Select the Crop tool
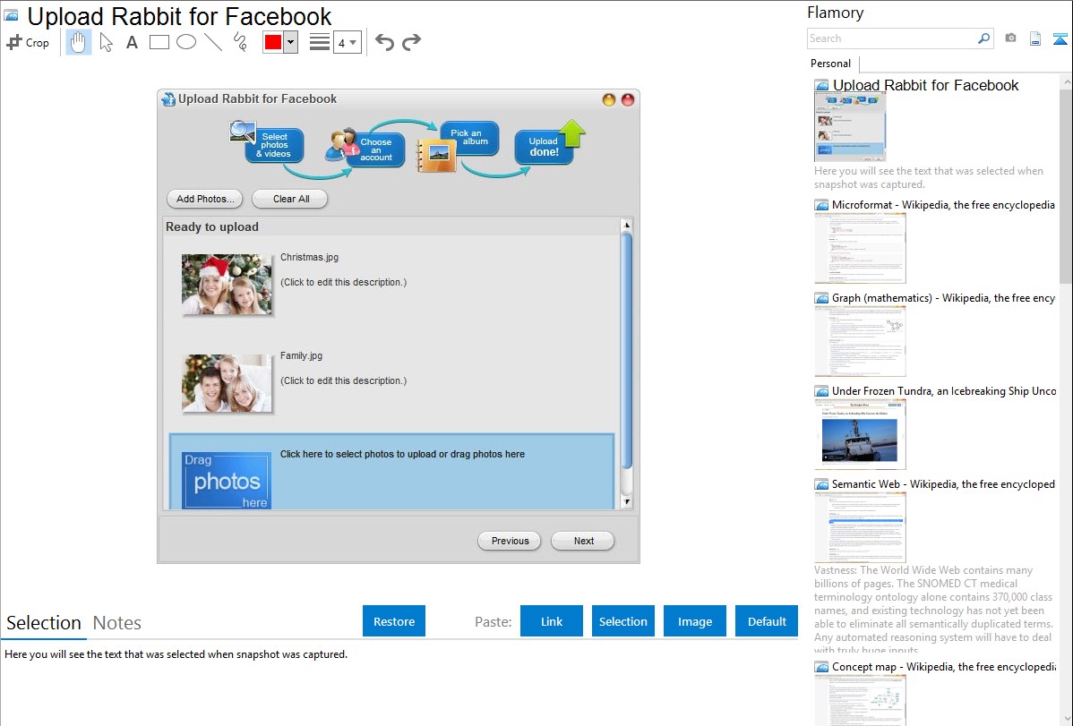 pyautogui.click(x=28, y=42)
